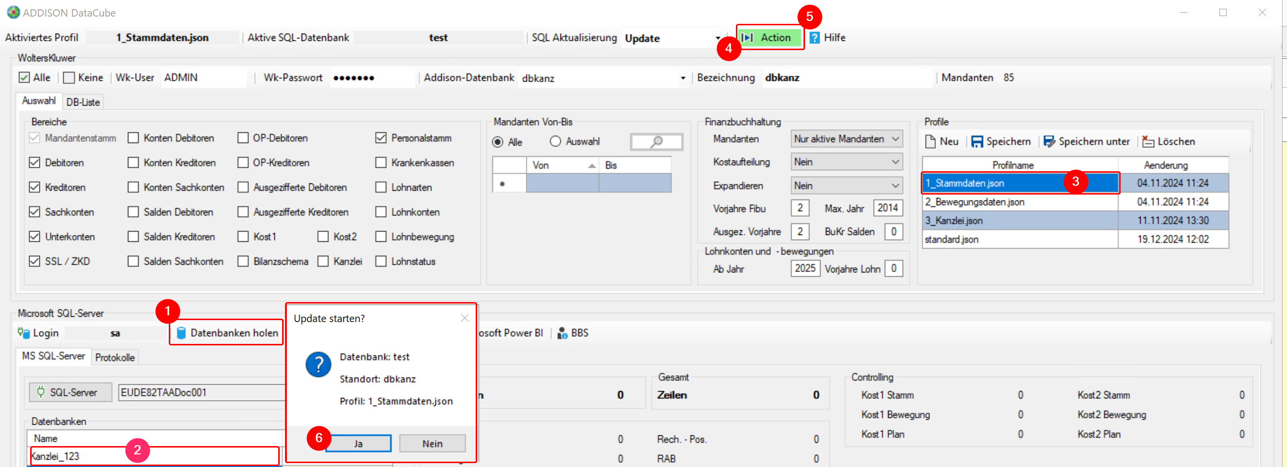Click the Login key icon
Image resolution: width=1287 pixels, height=467 pixels.
click(23, 333)
